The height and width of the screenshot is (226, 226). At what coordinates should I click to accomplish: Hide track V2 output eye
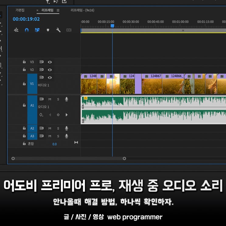[x=50, y=70]
